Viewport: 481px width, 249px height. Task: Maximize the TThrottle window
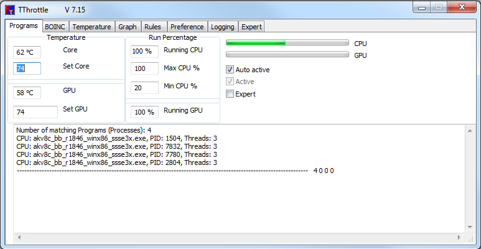point(439,7)
